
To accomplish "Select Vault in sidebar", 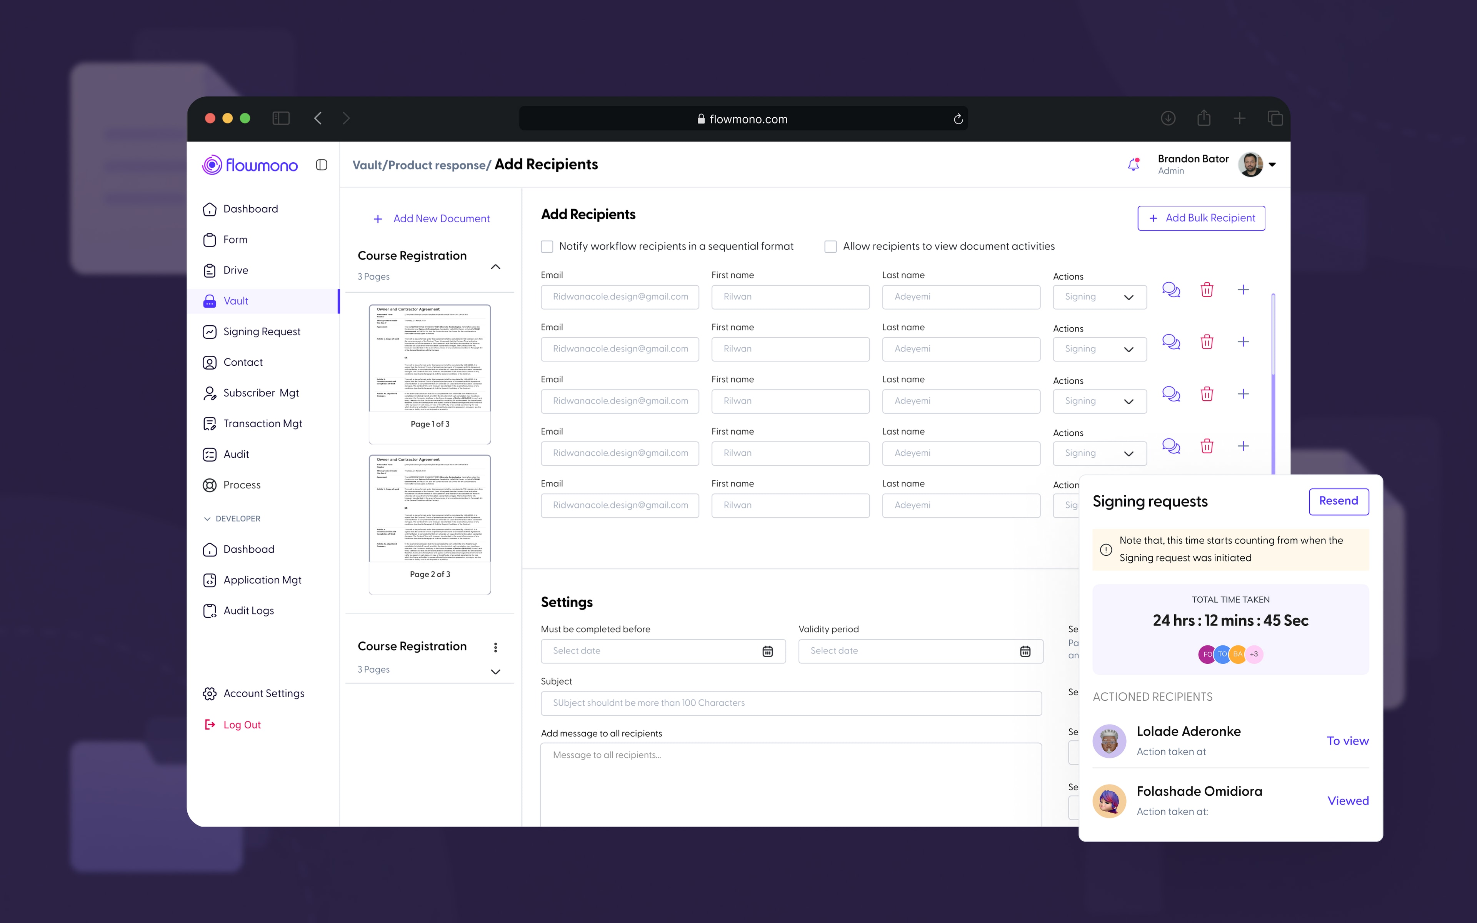I will tap(262, 301).
